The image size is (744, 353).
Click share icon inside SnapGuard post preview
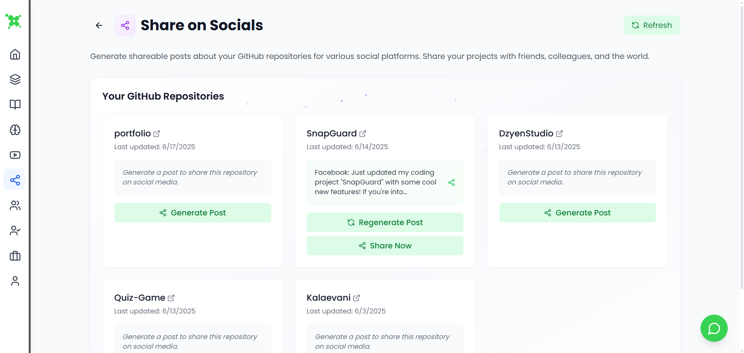[x=452, y=183]
